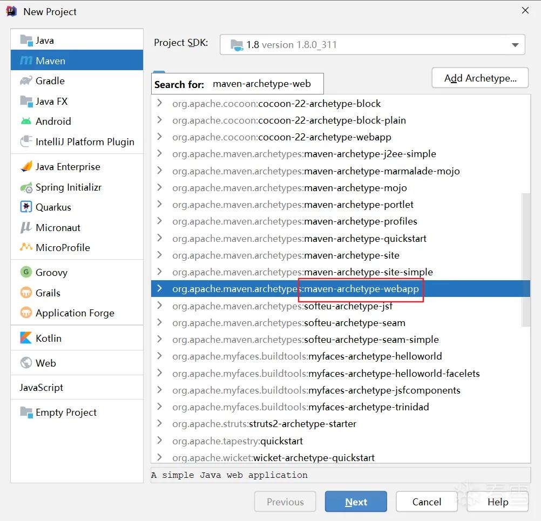Close the New Project window
Viewport: 541px width, 521px height.
pyautogui.click(x=525, y=11)
